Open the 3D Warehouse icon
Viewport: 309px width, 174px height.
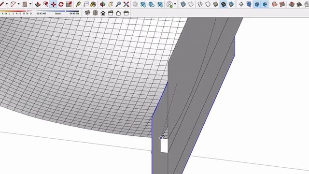click(x=135, y=4)
